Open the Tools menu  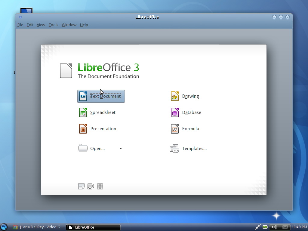(x=54, y=25)
